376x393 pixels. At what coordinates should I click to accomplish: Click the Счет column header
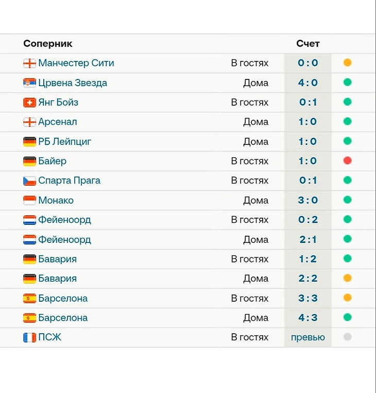(x=308, y=44)
